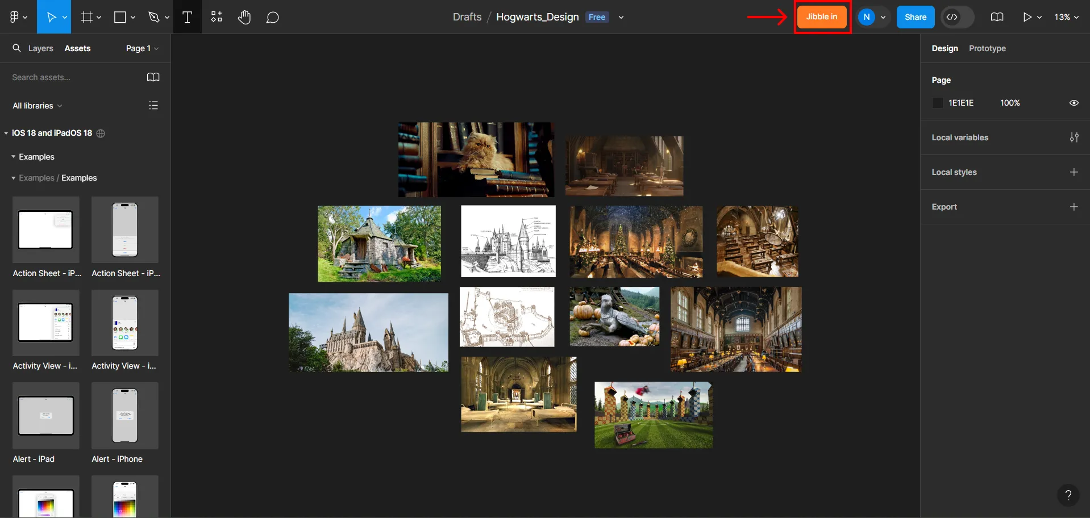Viewport: 1090px width, 518px height.
Task: Click the page background color swatch
Action: [938, 103]
